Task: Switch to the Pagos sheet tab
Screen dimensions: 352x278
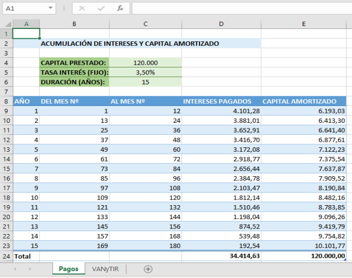Action: 69,269
